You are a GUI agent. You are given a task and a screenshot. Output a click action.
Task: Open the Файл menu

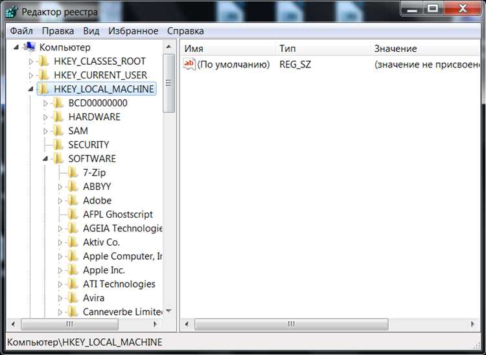pyautogui.click(x=21, y=31)
